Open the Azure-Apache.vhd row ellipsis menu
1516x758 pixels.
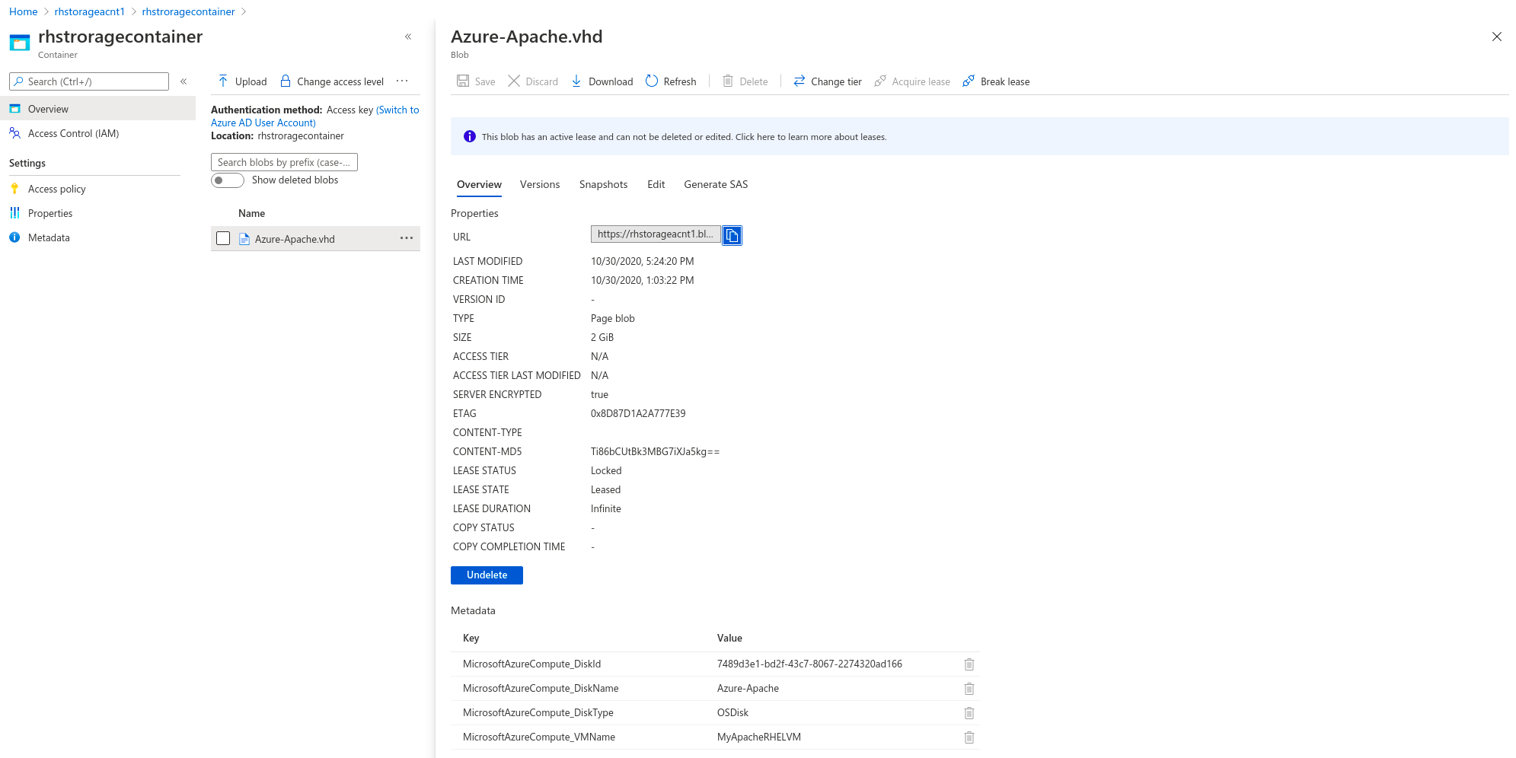[407, 239]
